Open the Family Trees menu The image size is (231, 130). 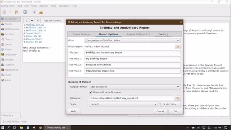8,6
